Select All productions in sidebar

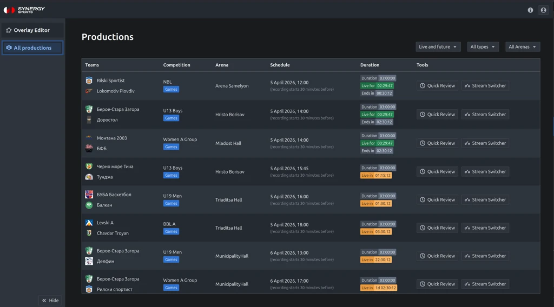pos(32,48)
